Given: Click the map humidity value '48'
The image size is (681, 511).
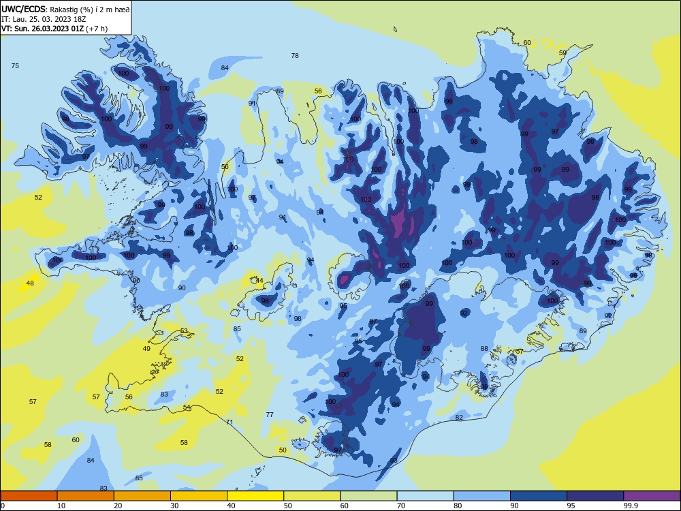Looking at the screenshot, I should [x=30, y=283].
